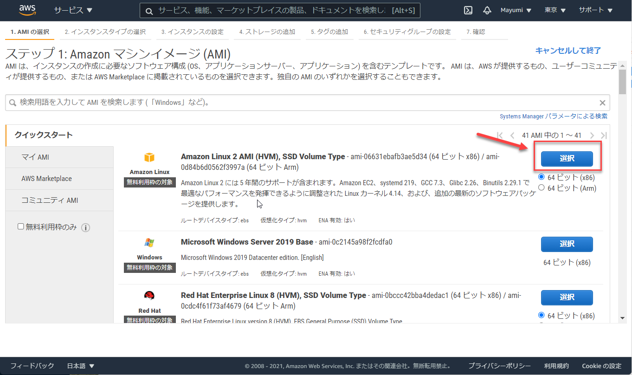632x375 pixels.
Task: Click キャンセルして終了 link
Action: [568, 51]
